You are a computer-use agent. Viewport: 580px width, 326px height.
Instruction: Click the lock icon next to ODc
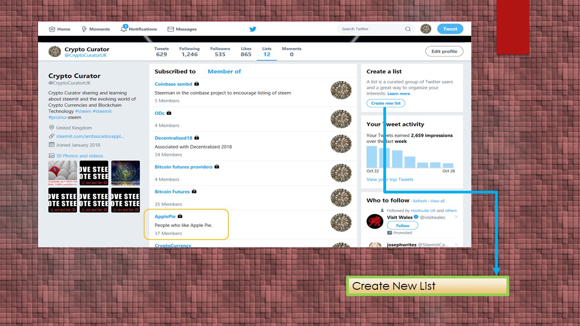[169, 113]
